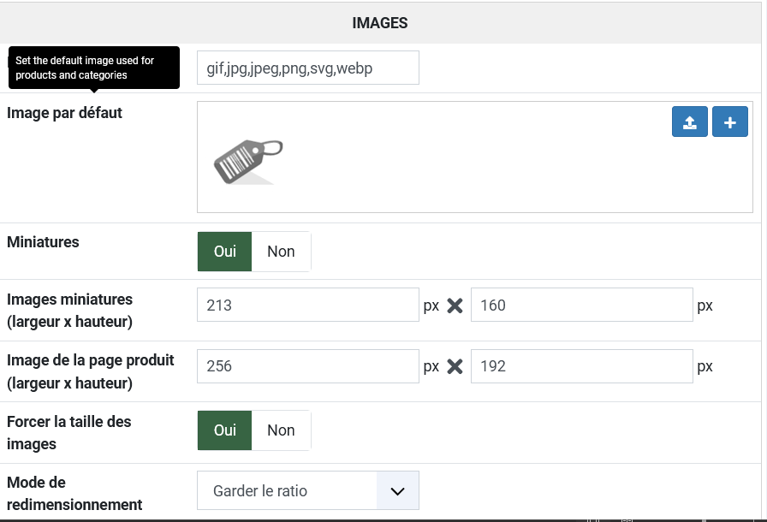This screenshot has width=767, height=522.
Task: Click the X between product page dimensions
Action: 455,366
